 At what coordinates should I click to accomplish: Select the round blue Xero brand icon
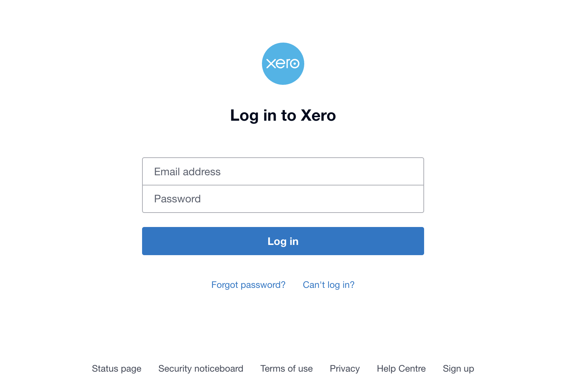(x=283, y=64)
